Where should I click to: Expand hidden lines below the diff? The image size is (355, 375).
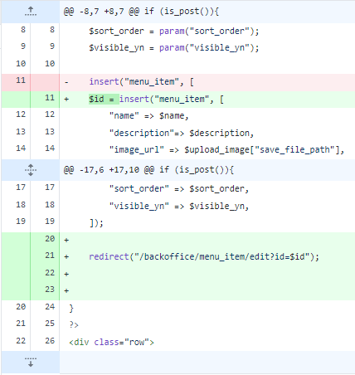pos(31,362)
